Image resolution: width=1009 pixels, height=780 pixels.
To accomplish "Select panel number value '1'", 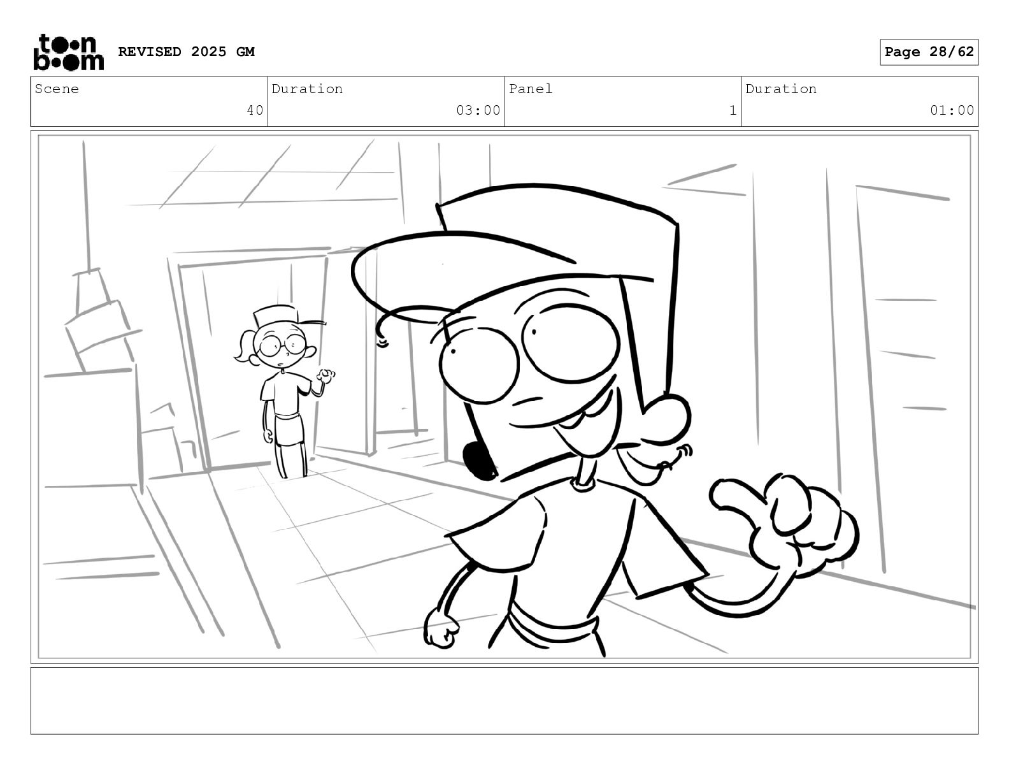I will [x=733, y=110].
